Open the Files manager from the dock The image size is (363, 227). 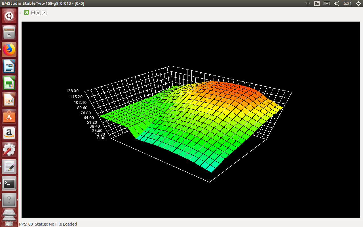pyautogui.click(x=9, y=33)
